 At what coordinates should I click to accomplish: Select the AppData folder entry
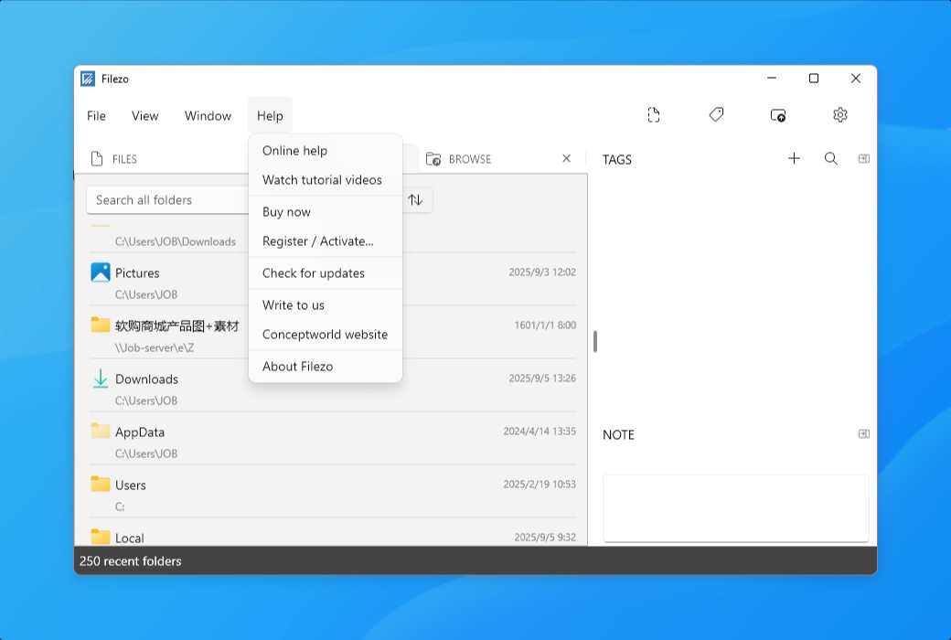coord(333,439)
